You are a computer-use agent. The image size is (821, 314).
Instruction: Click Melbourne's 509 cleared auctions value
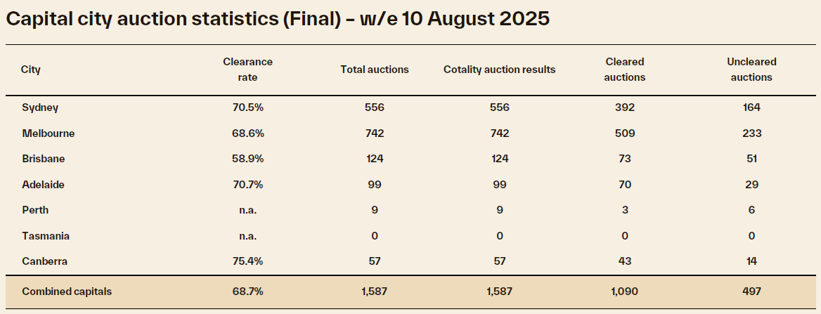(x=624, y=133)
